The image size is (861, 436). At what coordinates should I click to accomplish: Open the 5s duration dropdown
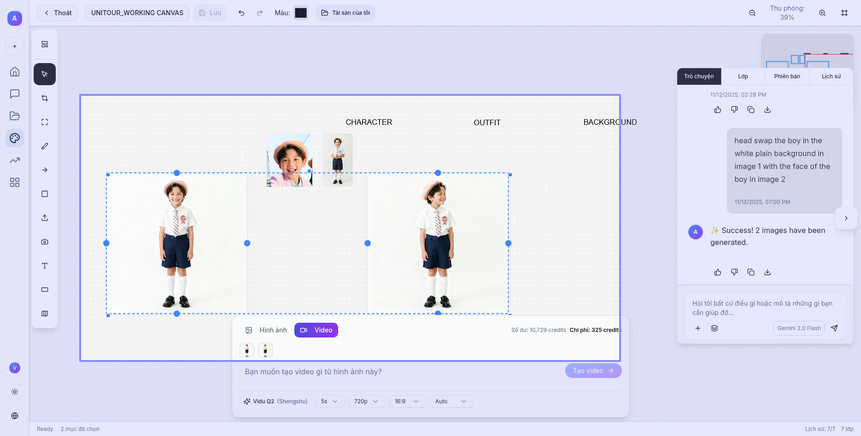[329, 401]
